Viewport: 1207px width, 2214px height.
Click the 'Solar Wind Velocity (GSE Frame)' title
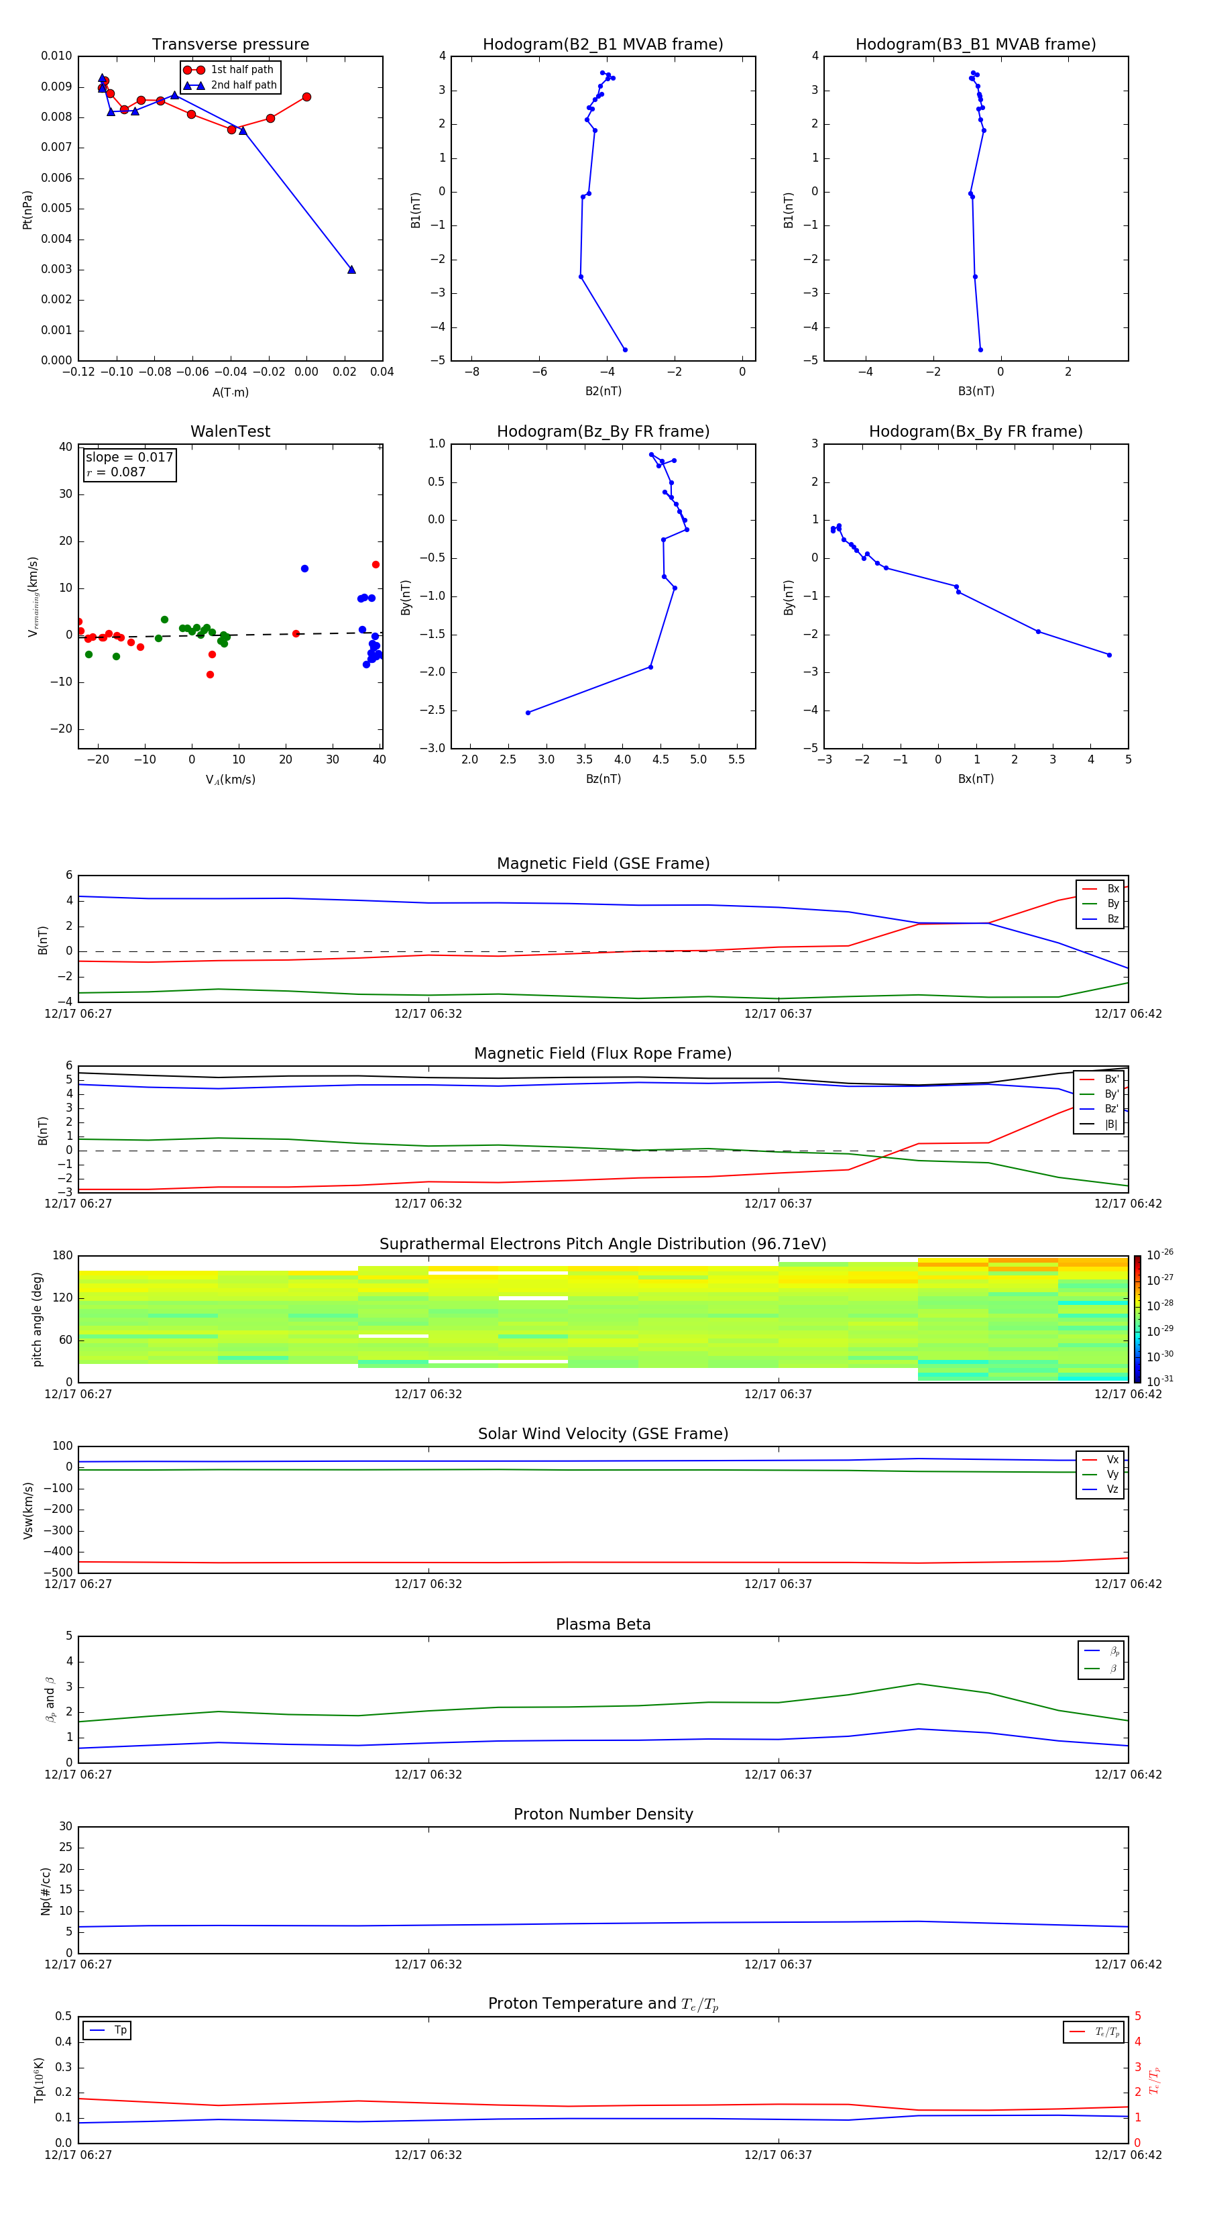tap(603, 1434)
